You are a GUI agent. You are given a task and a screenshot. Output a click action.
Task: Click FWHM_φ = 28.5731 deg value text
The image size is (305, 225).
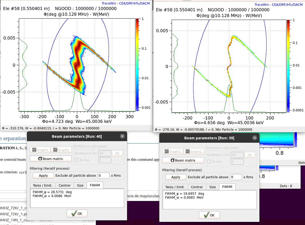[x=52, y=192]
